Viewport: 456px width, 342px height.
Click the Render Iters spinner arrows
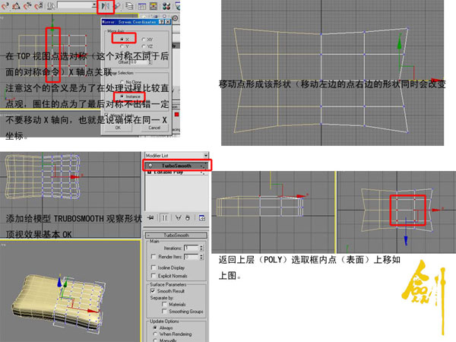tap(201, 257)
